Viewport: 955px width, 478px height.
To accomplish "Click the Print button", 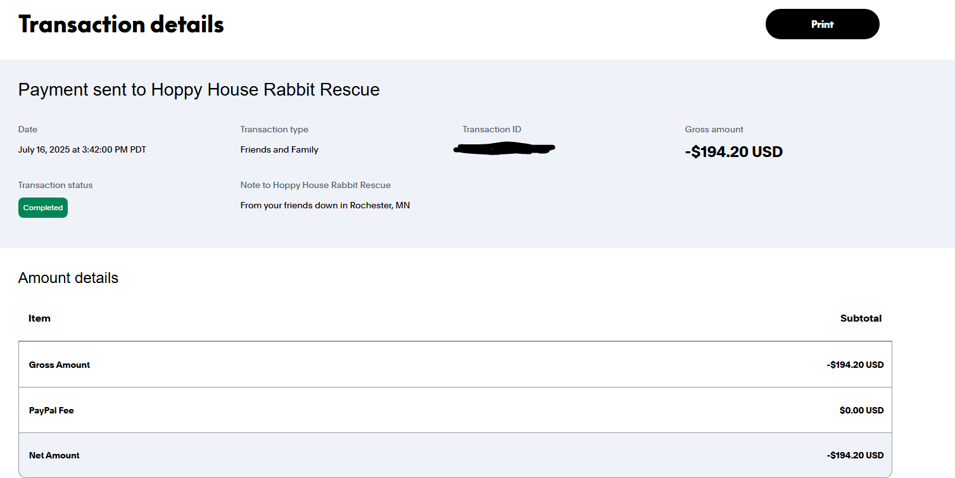I will pos(822,24).
